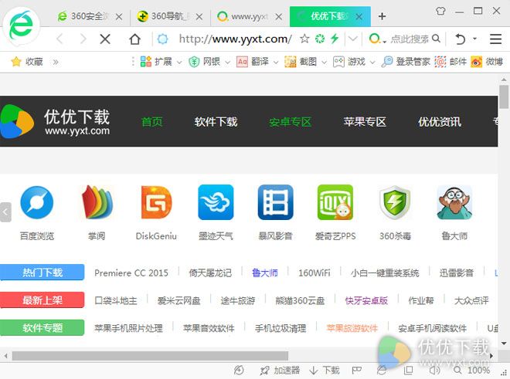Bookmark page with the star icon
The width and height of the screenshot is (510, 379).
[304, 39]
